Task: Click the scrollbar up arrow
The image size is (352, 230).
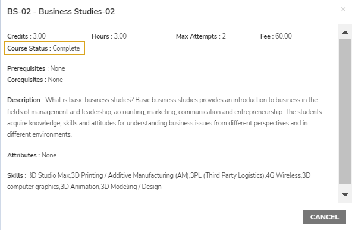Action: pos(345,32)
